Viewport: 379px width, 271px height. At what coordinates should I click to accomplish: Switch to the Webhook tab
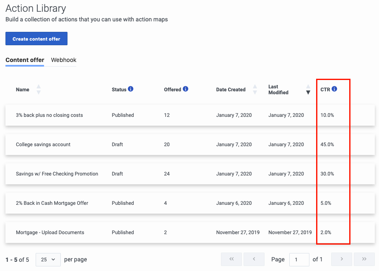coord(64,60)
